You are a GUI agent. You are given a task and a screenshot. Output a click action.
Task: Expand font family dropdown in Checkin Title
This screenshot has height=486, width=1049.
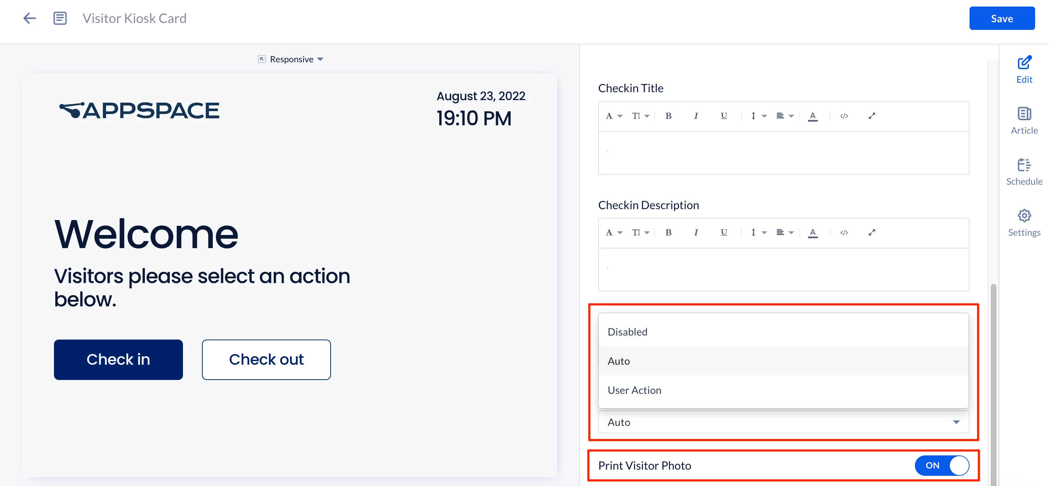tap(614, 116)
